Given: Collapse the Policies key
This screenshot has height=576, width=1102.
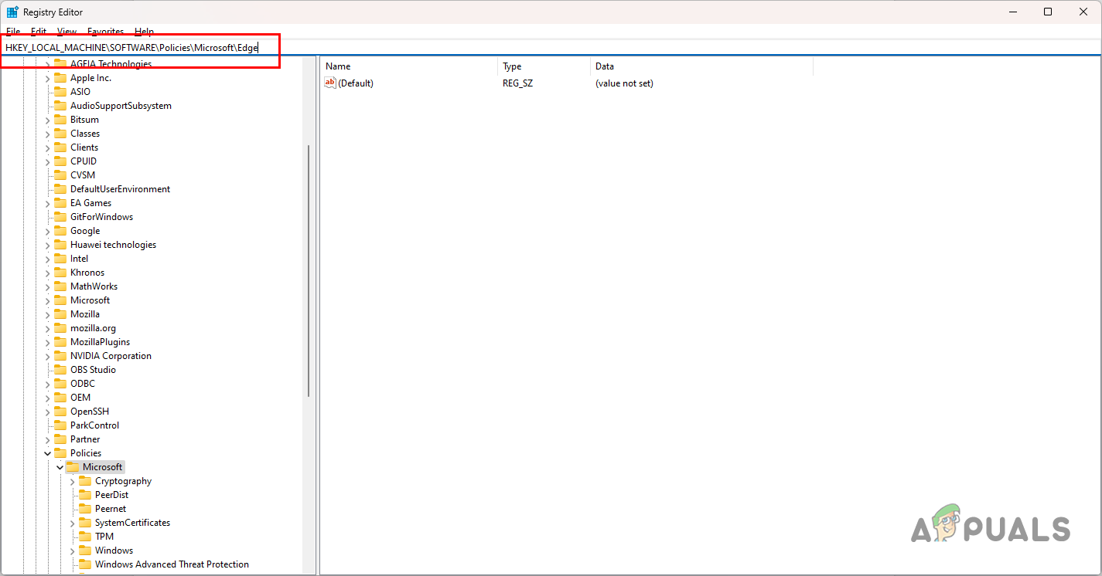Looking at the screenshot, I should pos(47,452).
